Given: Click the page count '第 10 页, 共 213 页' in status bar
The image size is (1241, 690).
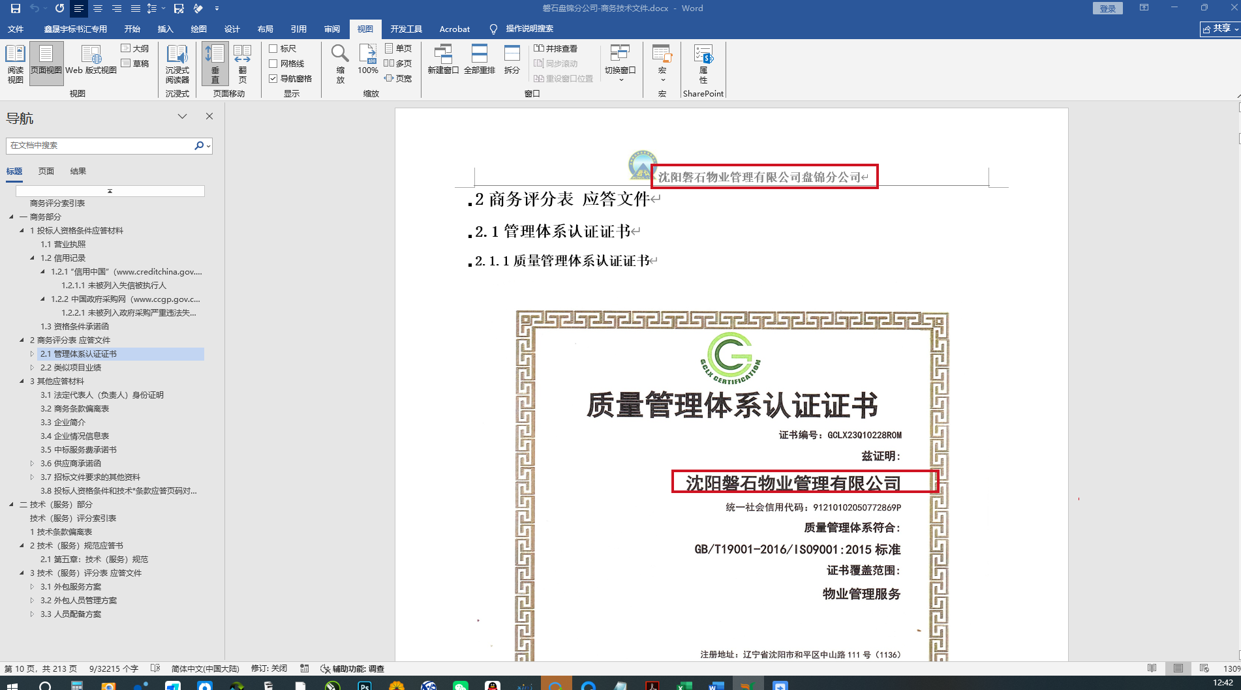Looking at the screenshot, I should pos(41,668).
